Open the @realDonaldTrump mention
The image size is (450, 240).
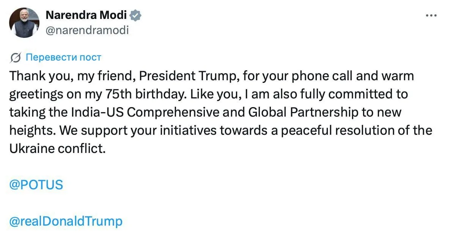tap(66, 221)
